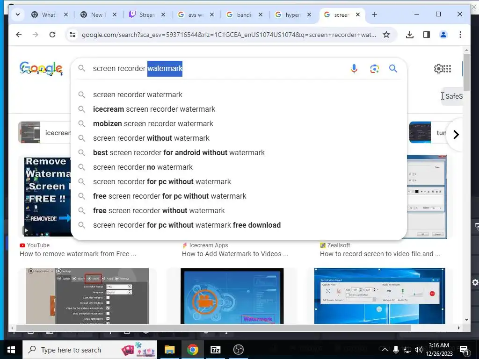Image resolution: width=479 pixels, height=359 pixels.
Task: Click the taskbar 'Type here to search' box
Action: [x=90, y=350]
